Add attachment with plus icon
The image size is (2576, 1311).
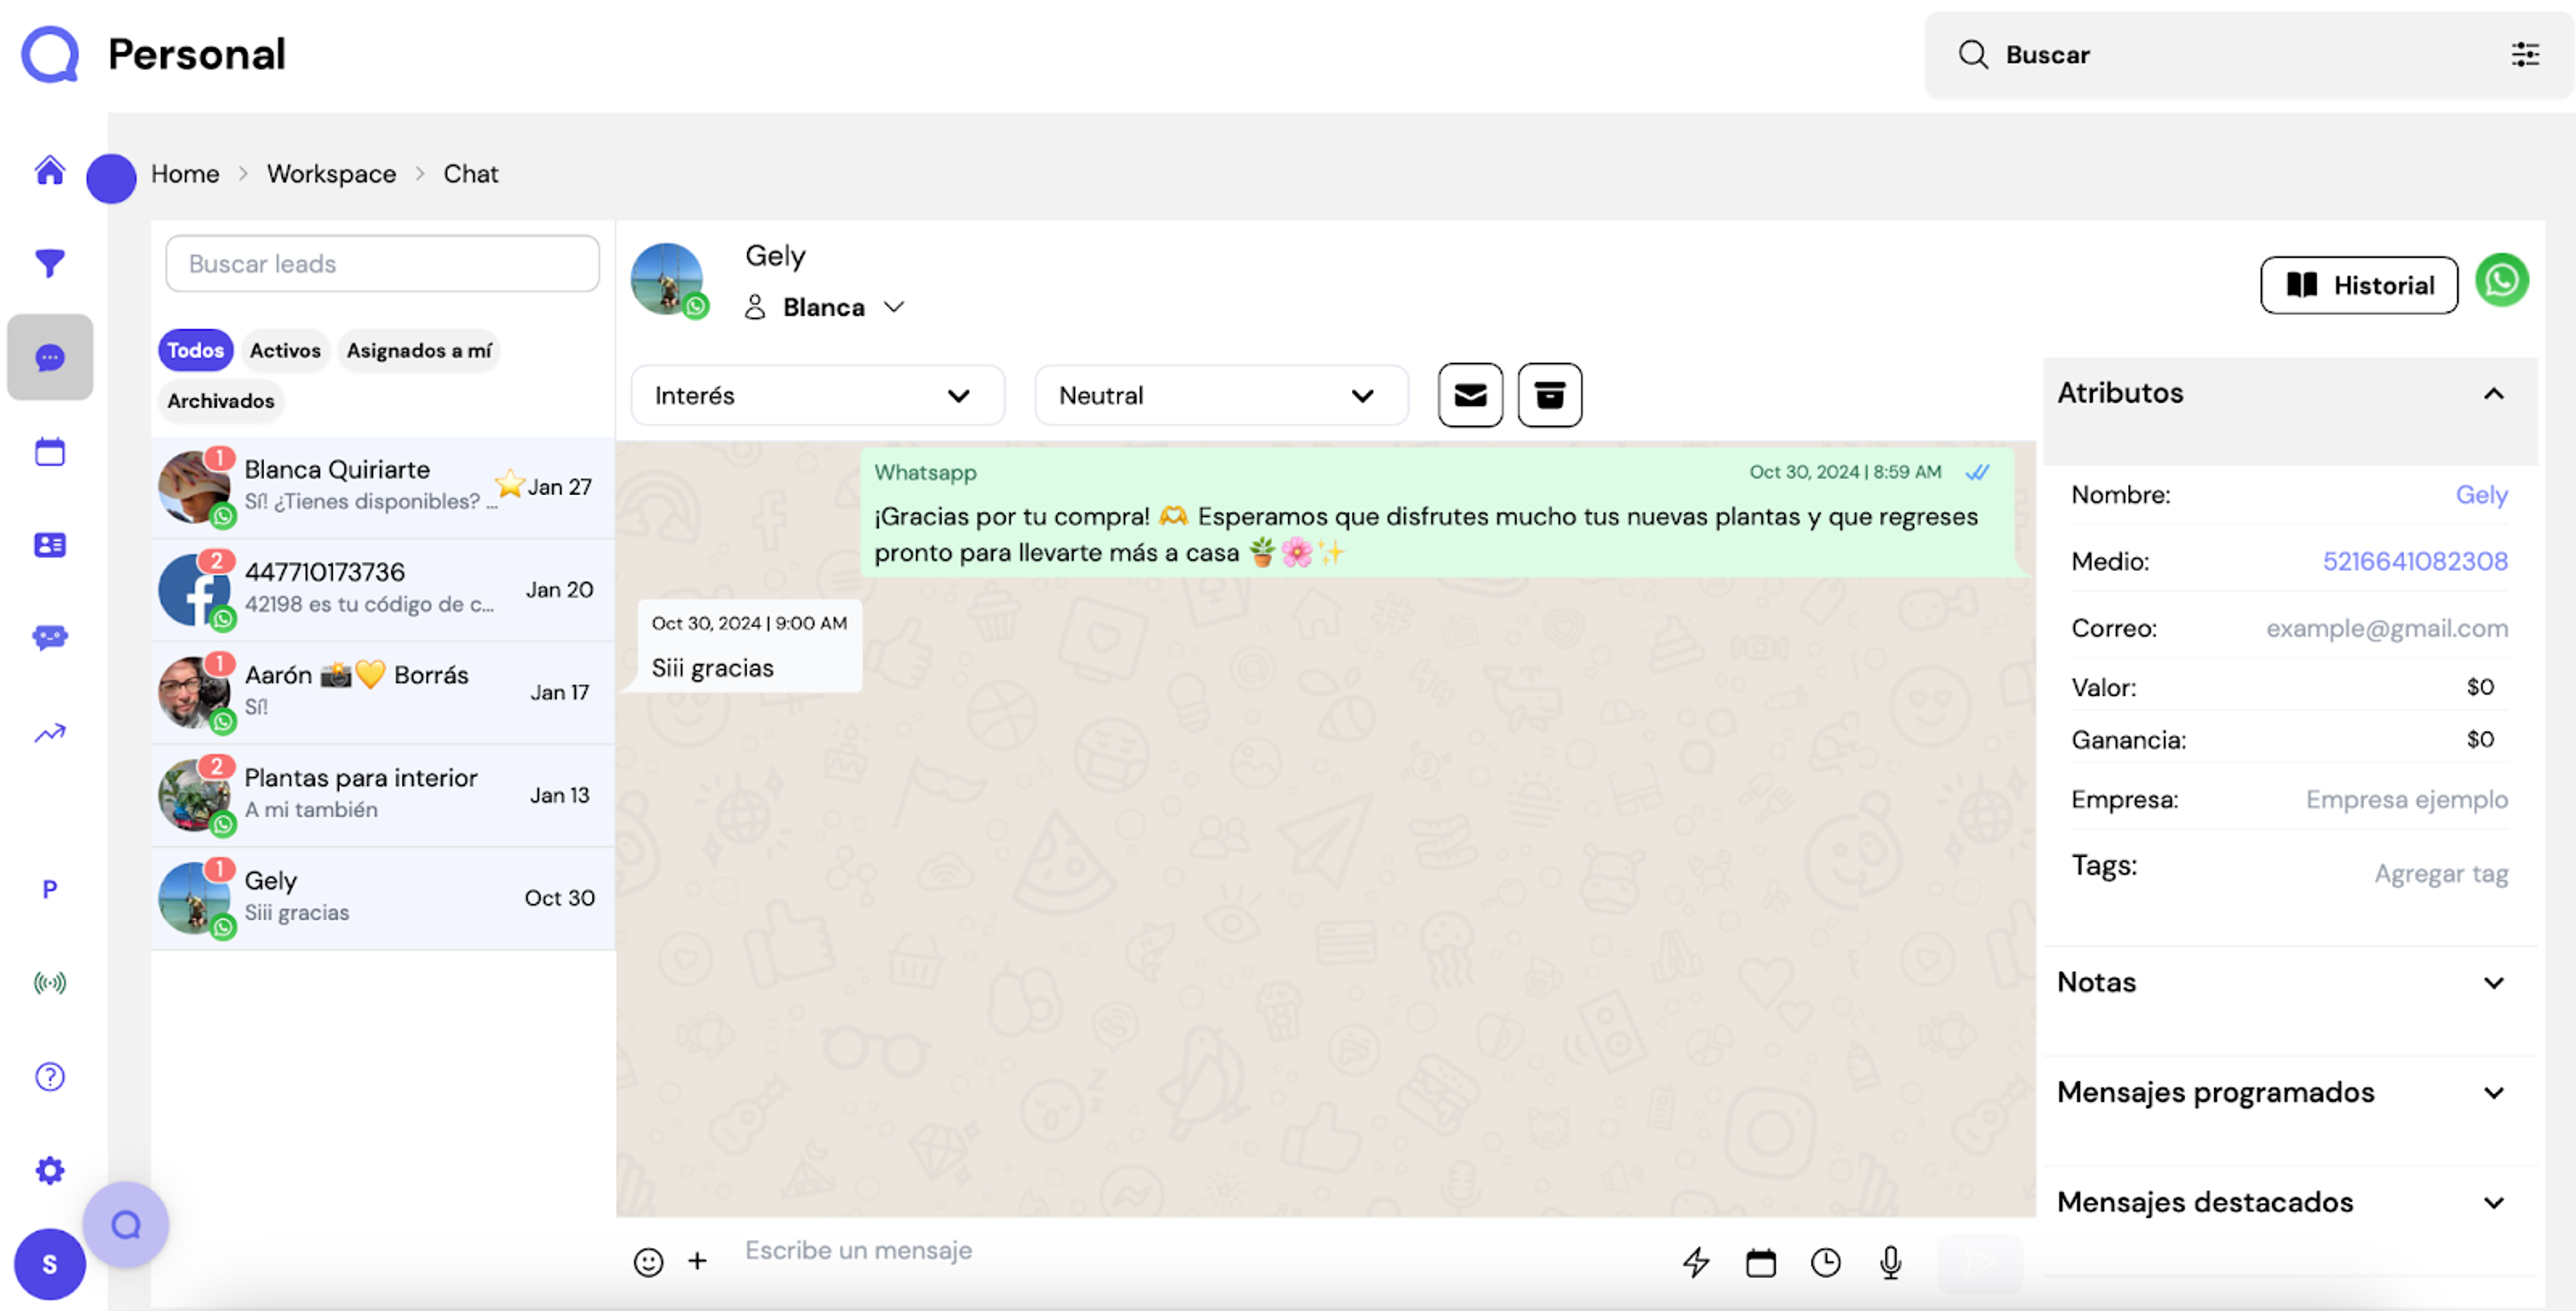pos(698,1261)
